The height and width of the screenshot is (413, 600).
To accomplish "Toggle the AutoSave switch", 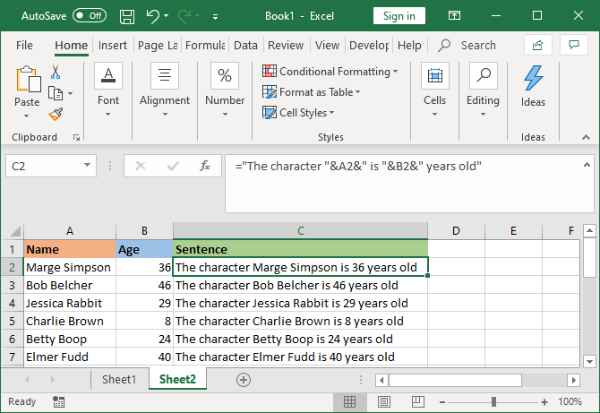I will point(89,16).
